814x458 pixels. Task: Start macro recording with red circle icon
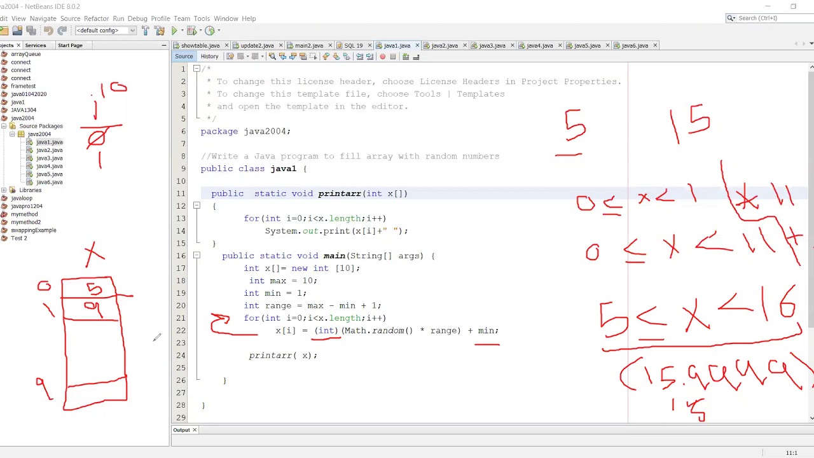[382, 57]
